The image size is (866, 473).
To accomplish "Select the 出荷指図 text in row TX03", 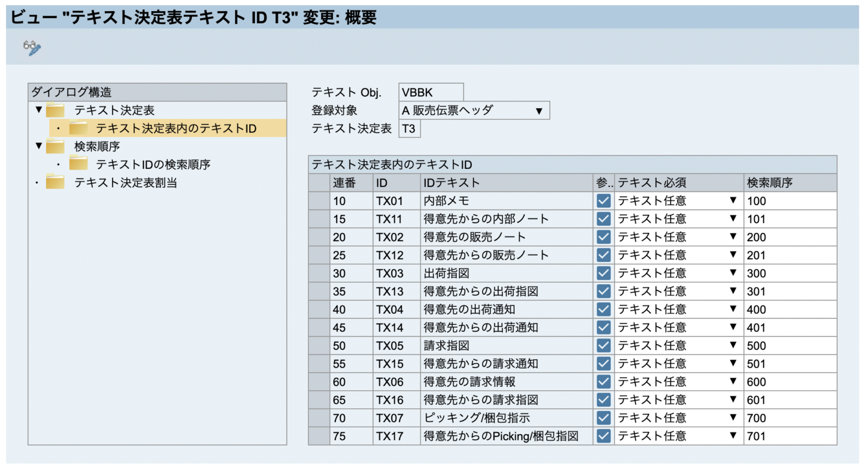I will pyautogui.click(x=445, y=273).
